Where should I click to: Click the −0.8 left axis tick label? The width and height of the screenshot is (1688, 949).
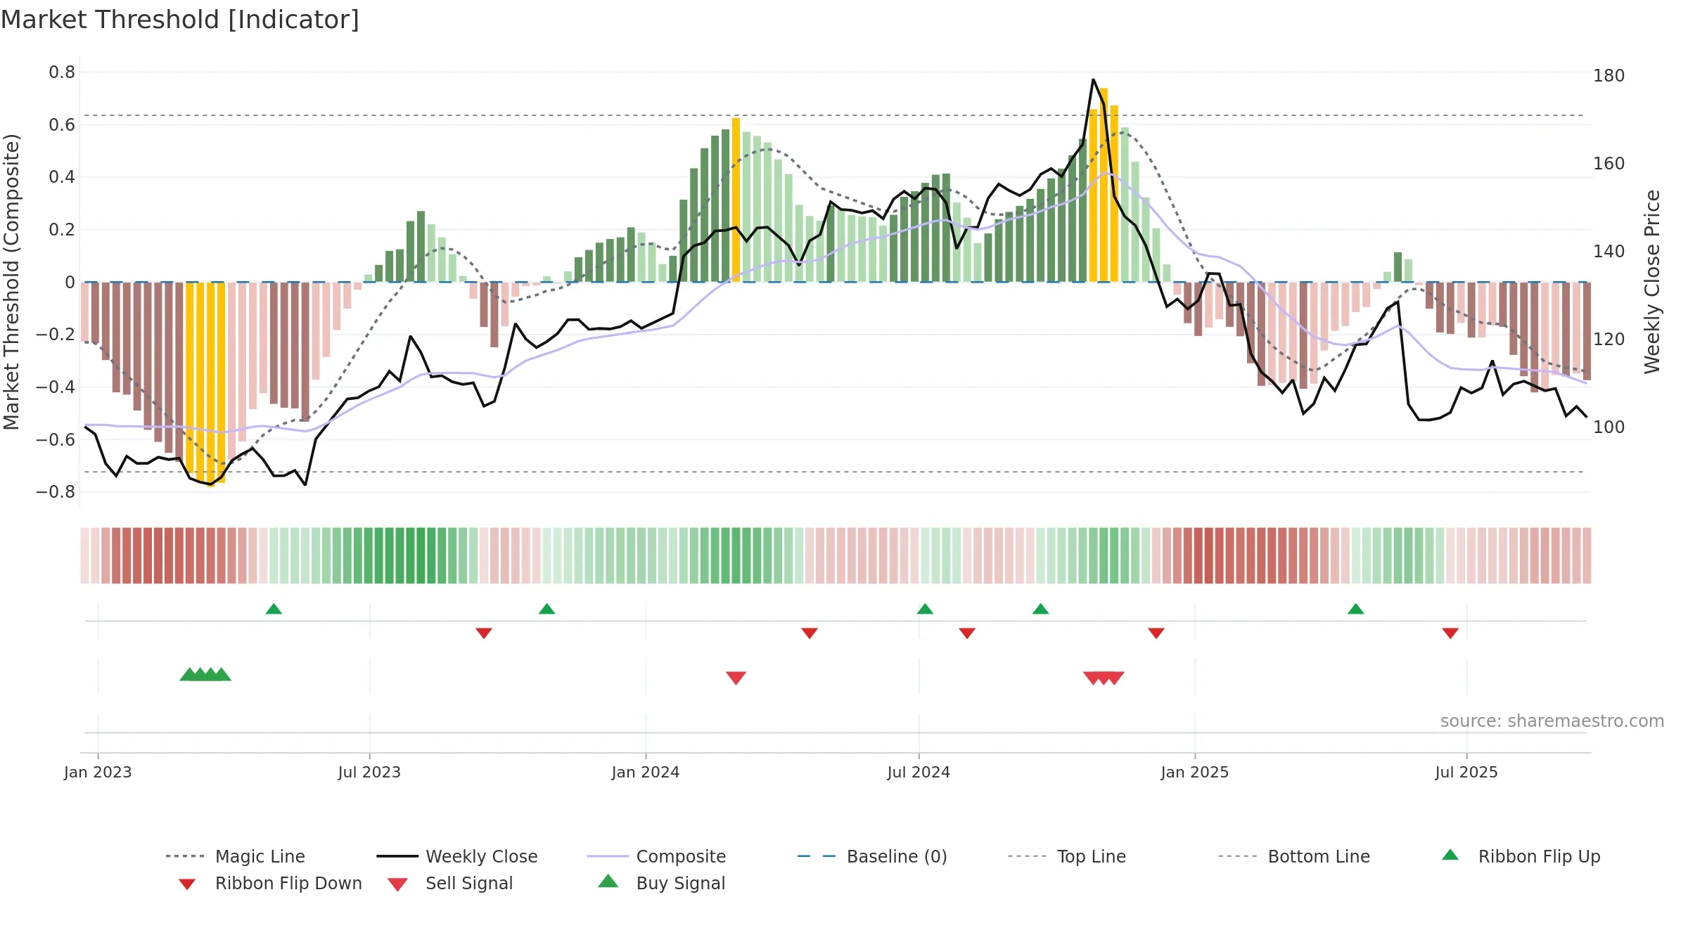point(56,492)
